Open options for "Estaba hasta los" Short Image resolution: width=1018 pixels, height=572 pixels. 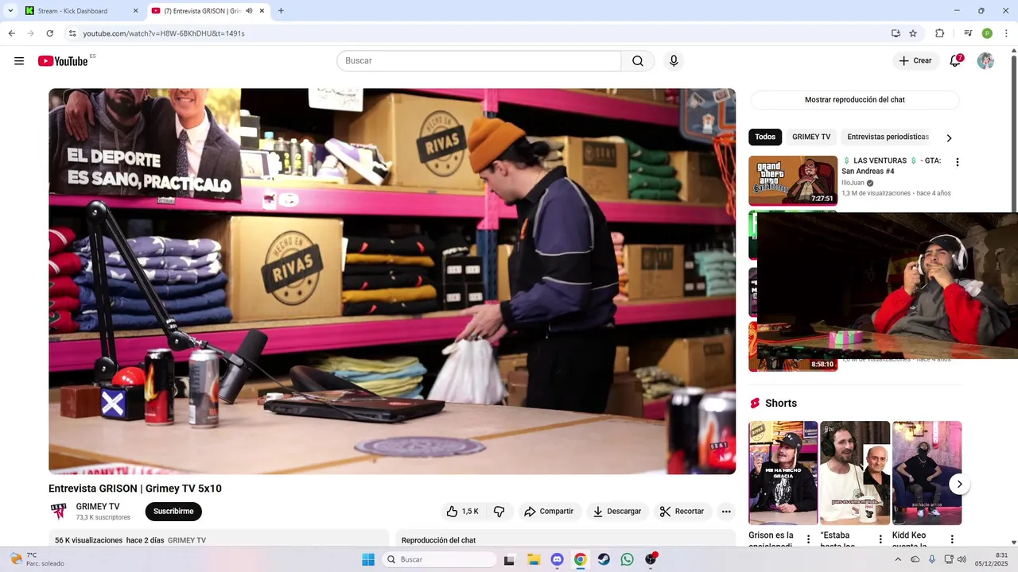point(880,539)
